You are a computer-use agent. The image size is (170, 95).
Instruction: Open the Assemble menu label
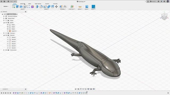[x=63, y=9]
